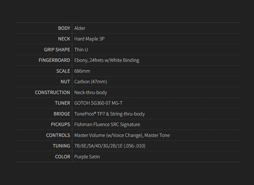Click GOTOH SG360-07 MG-T tuner text
Viewport: 254px width, 185px height.
click(x=98, y=103)
